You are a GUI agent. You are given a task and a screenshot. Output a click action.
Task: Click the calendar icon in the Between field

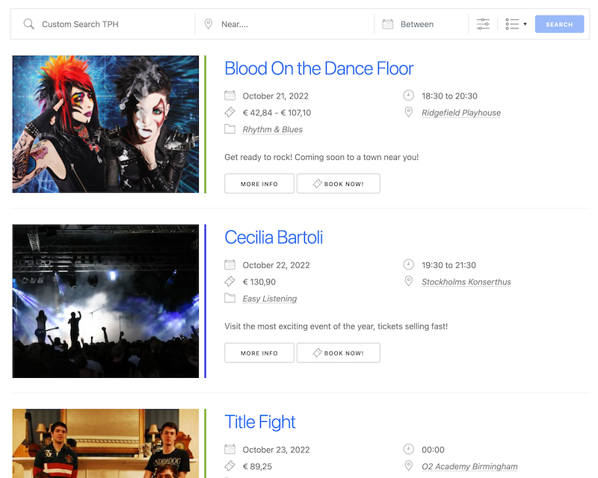pos(387,23)
